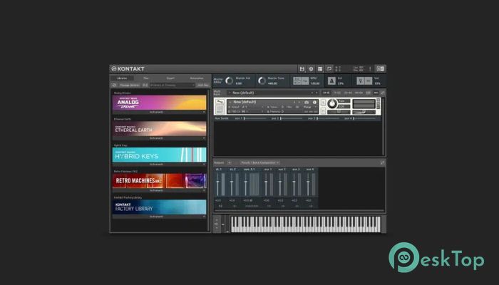Switch to the Automation tab
The width and height of the screenshot is (499, 285).
(x=197, y=78)
